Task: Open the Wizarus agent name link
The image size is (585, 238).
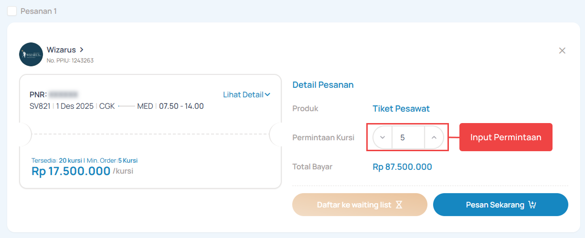Action: pos(61,50)
